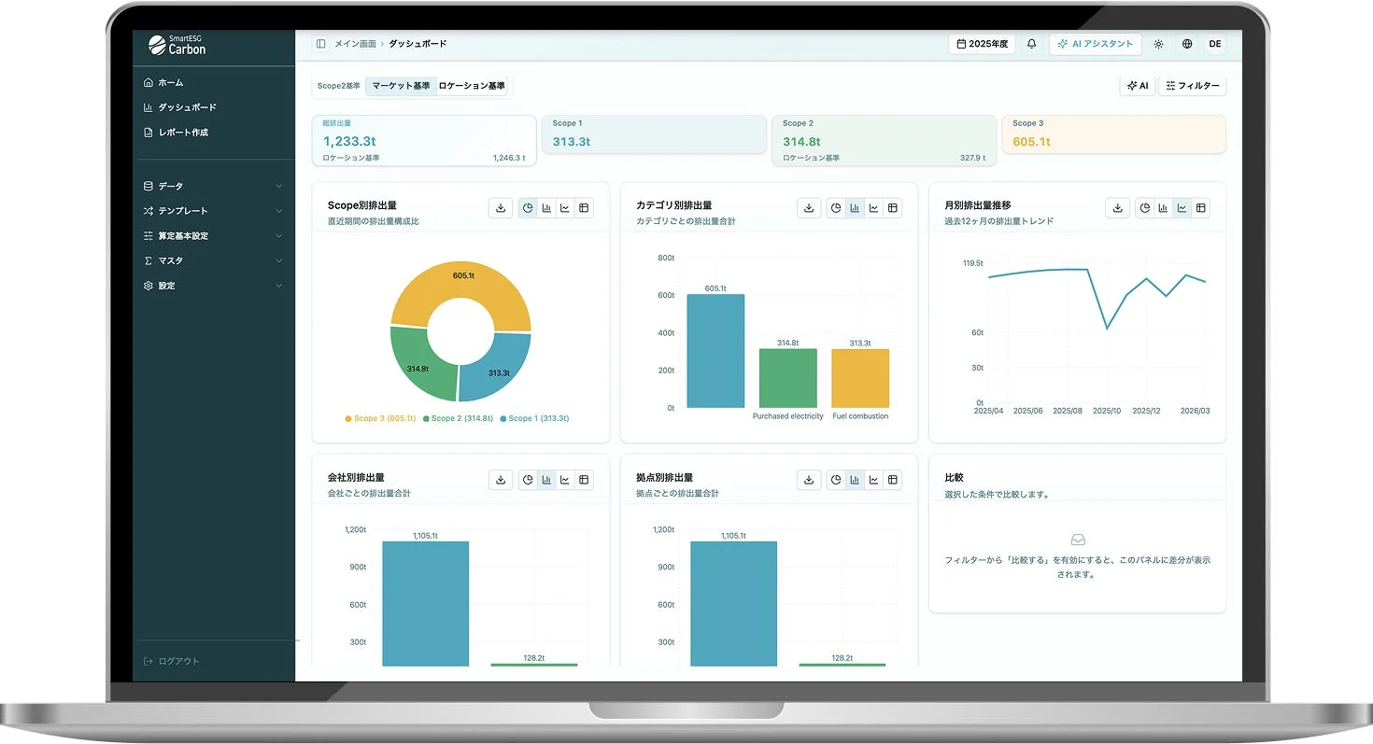Toggle the sidebar panel icon beside breadcrumb

coord(320,44)
